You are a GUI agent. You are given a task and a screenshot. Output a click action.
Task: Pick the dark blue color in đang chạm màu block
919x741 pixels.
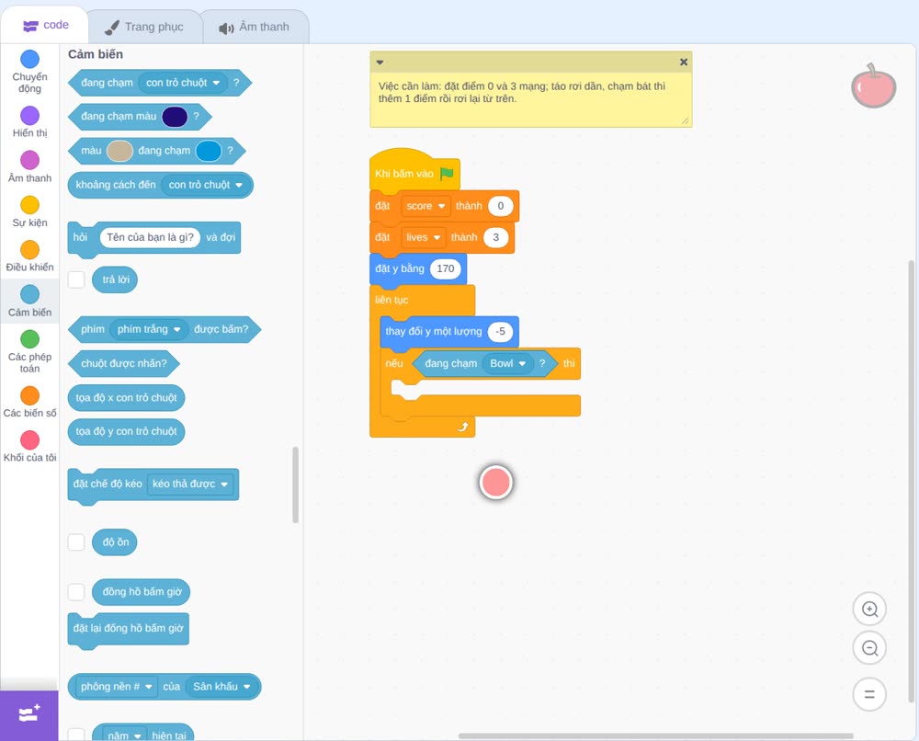[x=175, y=117]
